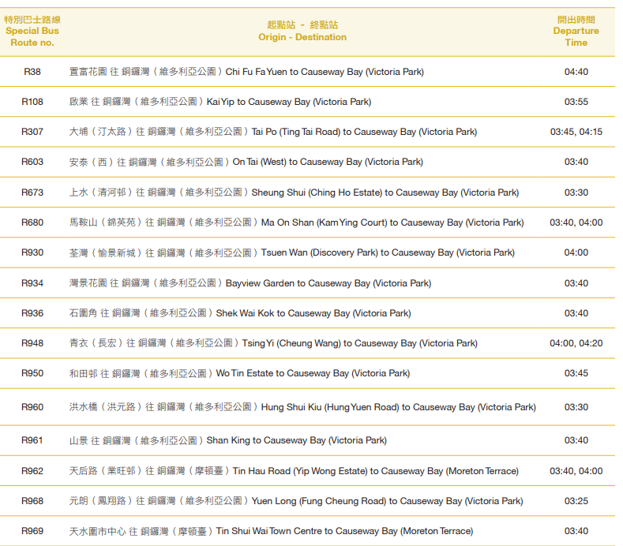Select route number R38
The image size is (623, 546).
[32, 72]
